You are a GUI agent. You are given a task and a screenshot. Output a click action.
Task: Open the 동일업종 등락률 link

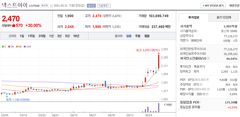pyautogui.click(x=191, y=107)
